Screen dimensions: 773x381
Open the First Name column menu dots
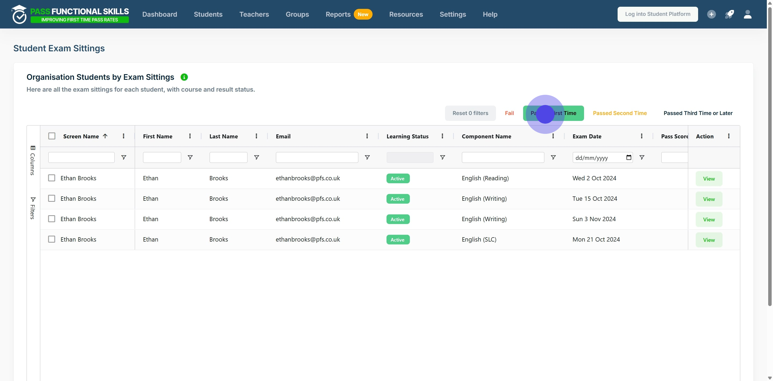point(190,136)
